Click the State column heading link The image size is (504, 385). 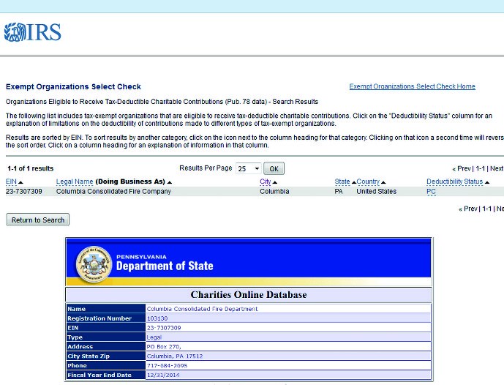(x=342, y=182)
